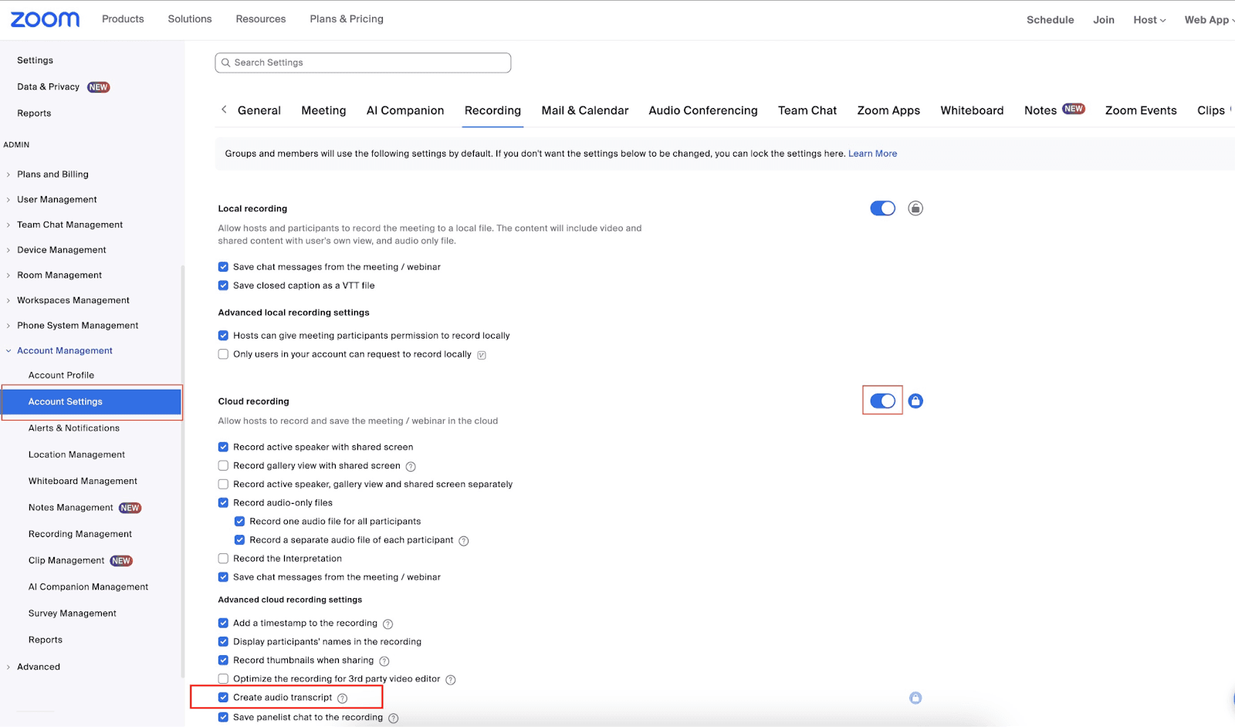Open Plans & Pricing in top navigation
This screenshot has width=1235, height=727.
coord(347,19)
